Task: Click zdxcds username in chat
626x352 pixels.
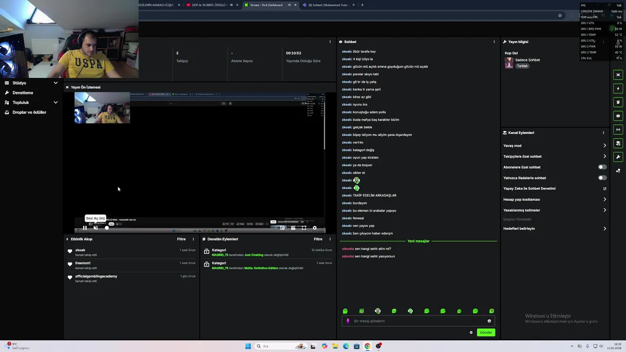Action: (x=347, y=248)
